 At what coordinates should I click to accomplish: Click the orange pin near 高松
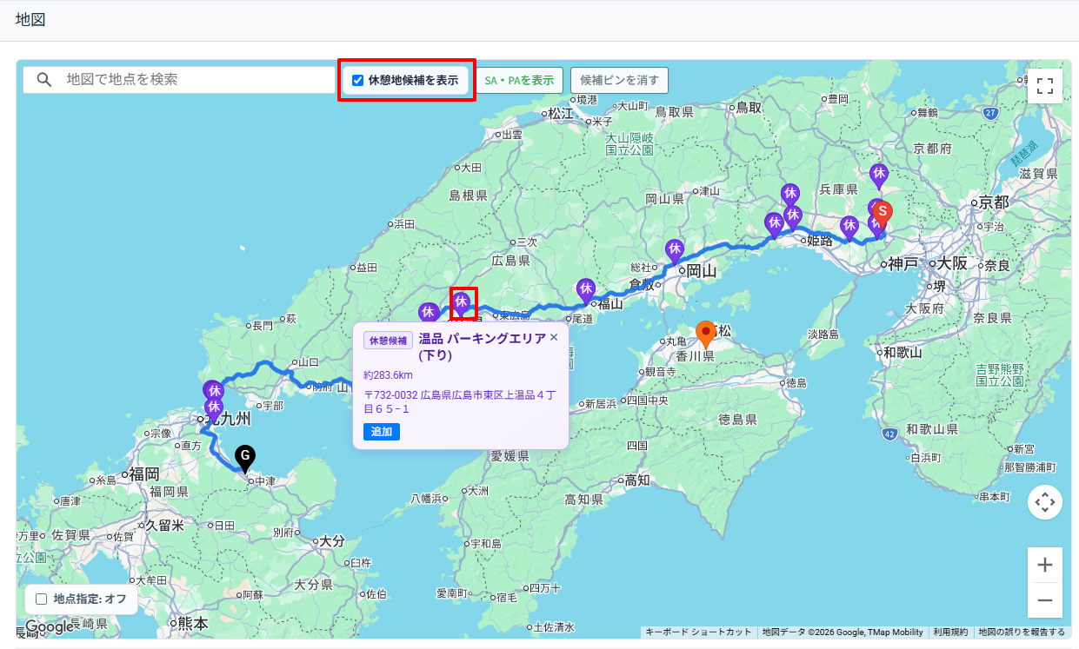pos(706,334)
